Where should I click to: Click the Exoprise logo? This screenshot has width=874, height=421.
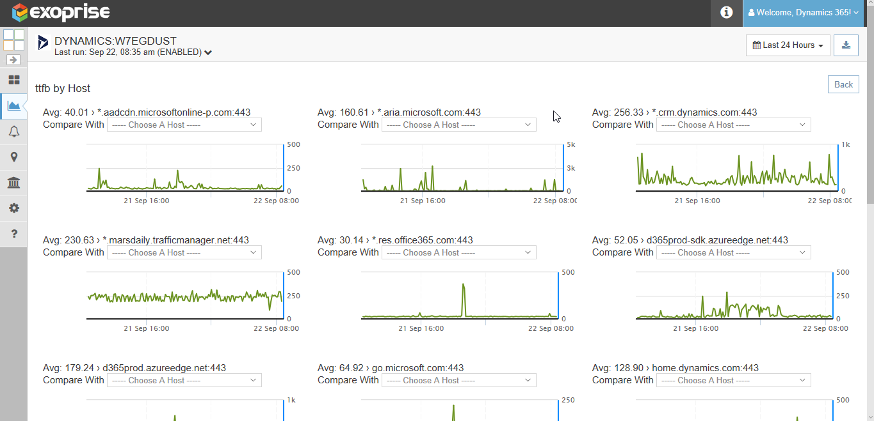pos(61,12)
